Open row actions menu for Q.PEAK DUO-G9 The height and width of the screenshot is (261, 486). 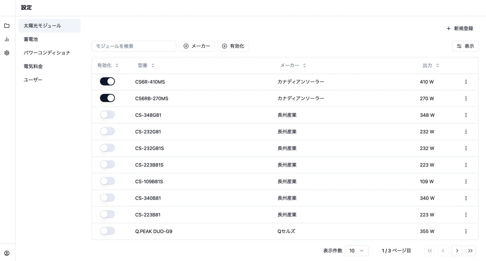pyautogui.click(x=466, y=231)
